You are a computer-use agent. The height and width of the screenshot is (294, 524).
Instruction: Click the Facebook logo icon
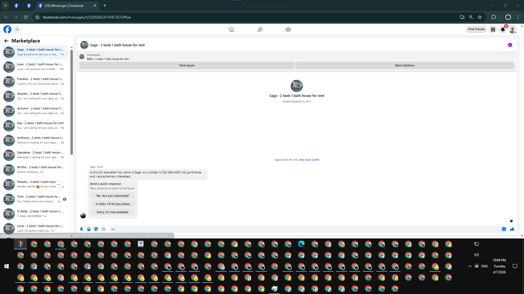(7, 29)
